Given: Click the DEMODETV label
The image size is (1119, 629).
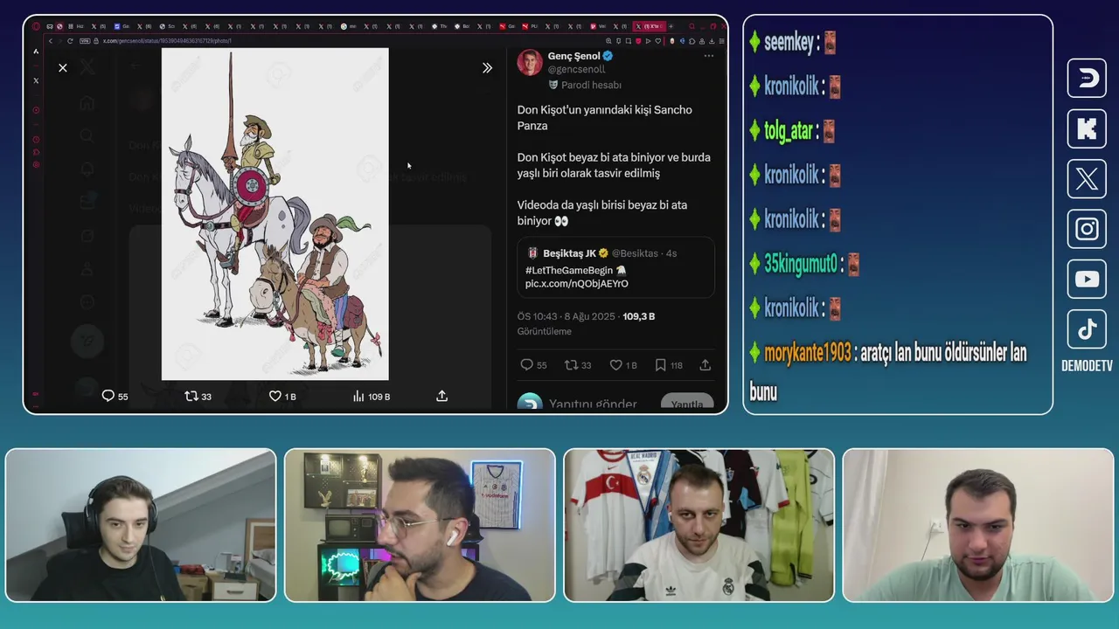Looking at the screenshot, I should pos(1087,366).
